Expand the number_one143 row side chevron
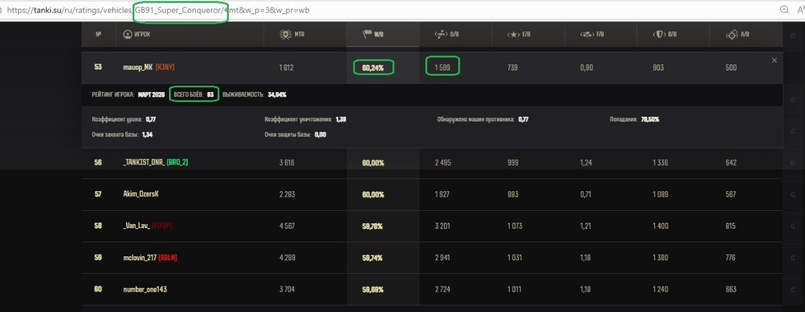The image size is (805, 312). coord(793,290)
